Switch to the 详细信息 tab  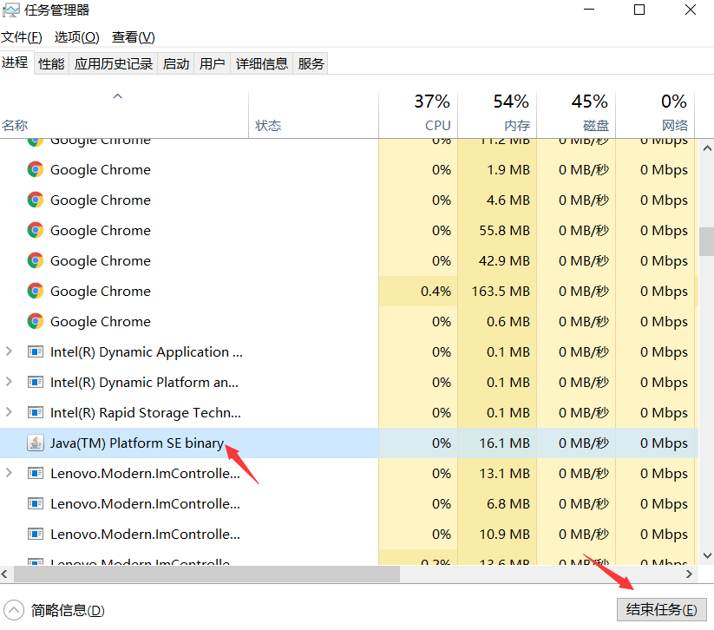pos(262,63)
